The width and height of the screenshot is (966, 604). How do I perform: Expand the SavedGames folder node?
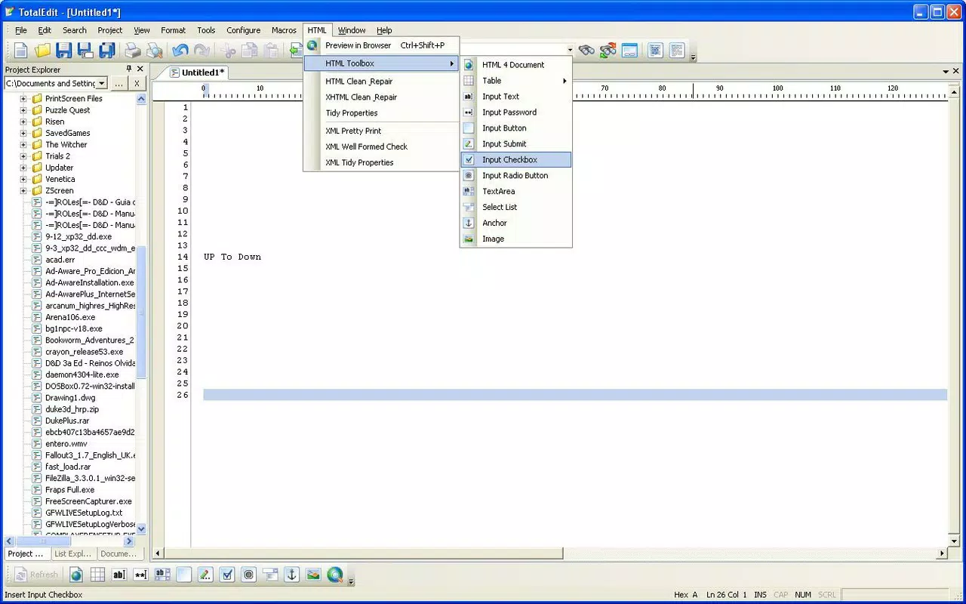pos(23,133)
